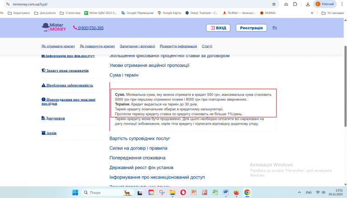Open the DeepL Translate bookmark
The width and height of the screenshot is (347, 198).
[x=202, y=13]
